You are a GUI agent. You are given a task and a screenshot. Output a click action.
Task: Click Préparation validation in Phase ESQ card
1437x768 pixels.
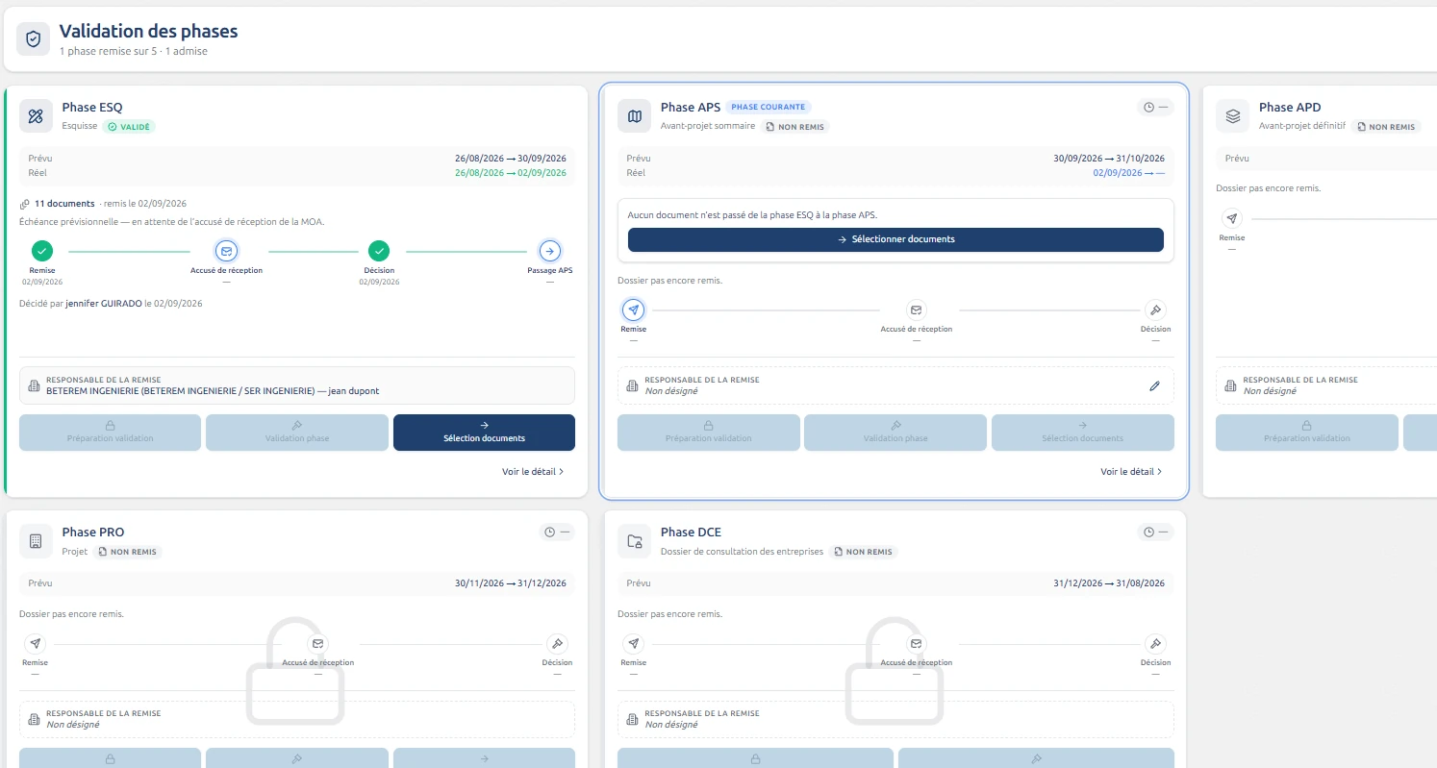(x=110, y=433)
